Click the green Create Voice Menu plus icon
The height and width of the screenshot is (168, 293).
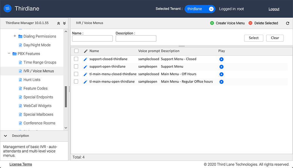click(212, 23)
